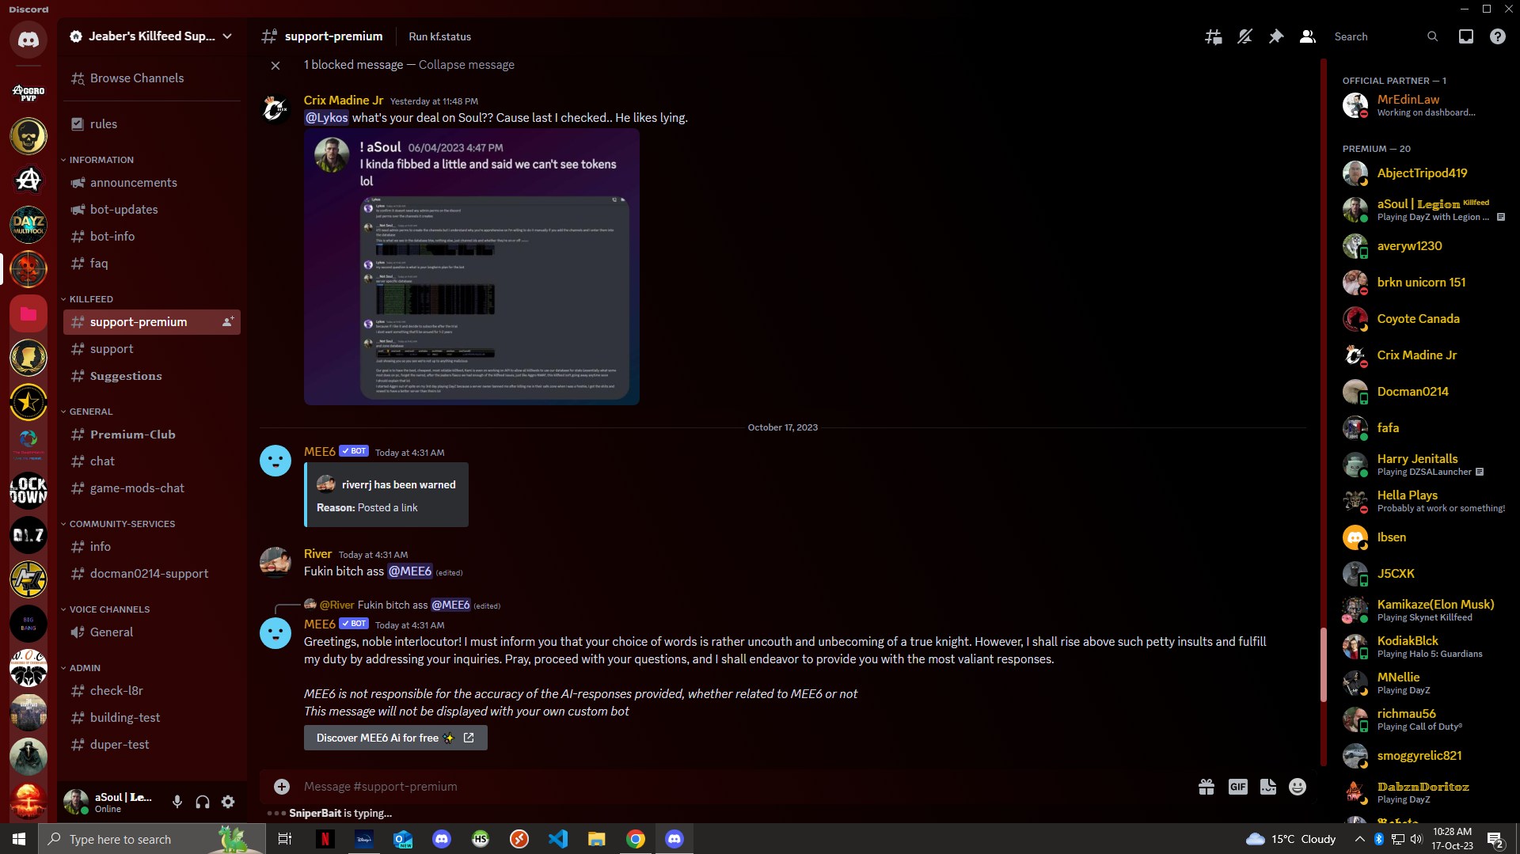Screen dimensions: 1520x854
Task: Toggle headphones deafen in user panel
Action: [x=203, y=802]
